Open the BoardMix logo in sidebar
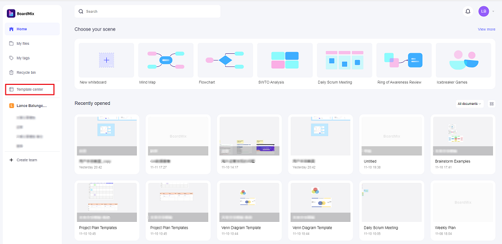The image size is (502, 244). click(x=11, y=13)
